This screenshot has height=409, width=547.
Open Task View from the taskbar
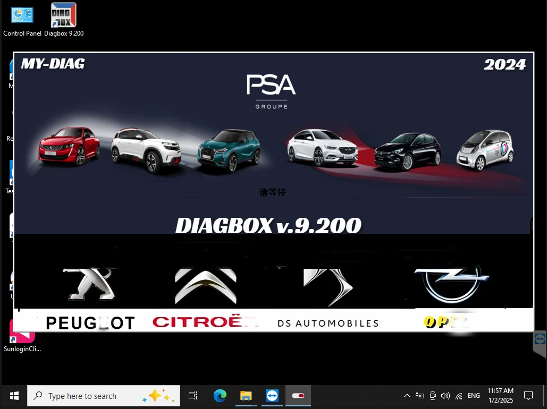[x=193, y=396]
